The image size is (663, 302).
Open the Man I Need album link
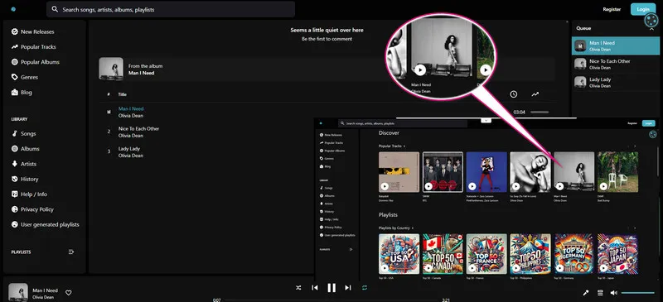tap(141, 73)
